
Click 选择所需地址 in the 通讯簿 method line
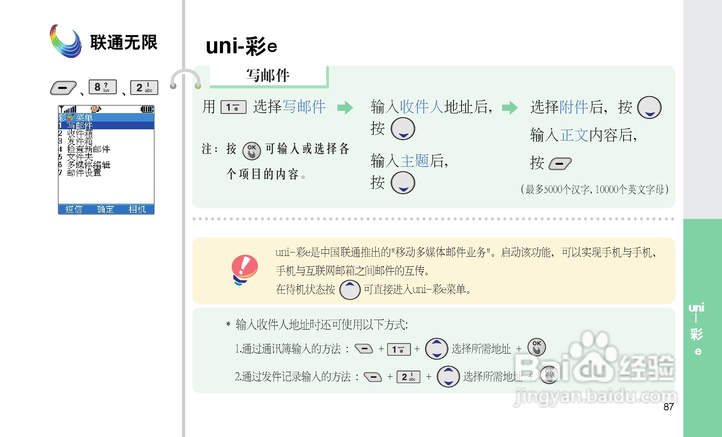click(481, 349)
